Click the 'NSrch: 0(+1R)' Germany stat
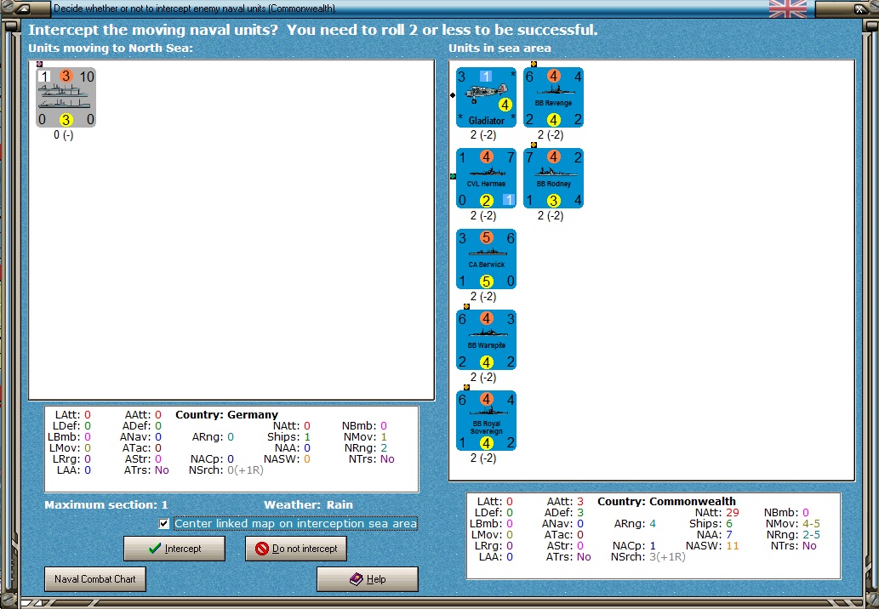 click(225, 470)
